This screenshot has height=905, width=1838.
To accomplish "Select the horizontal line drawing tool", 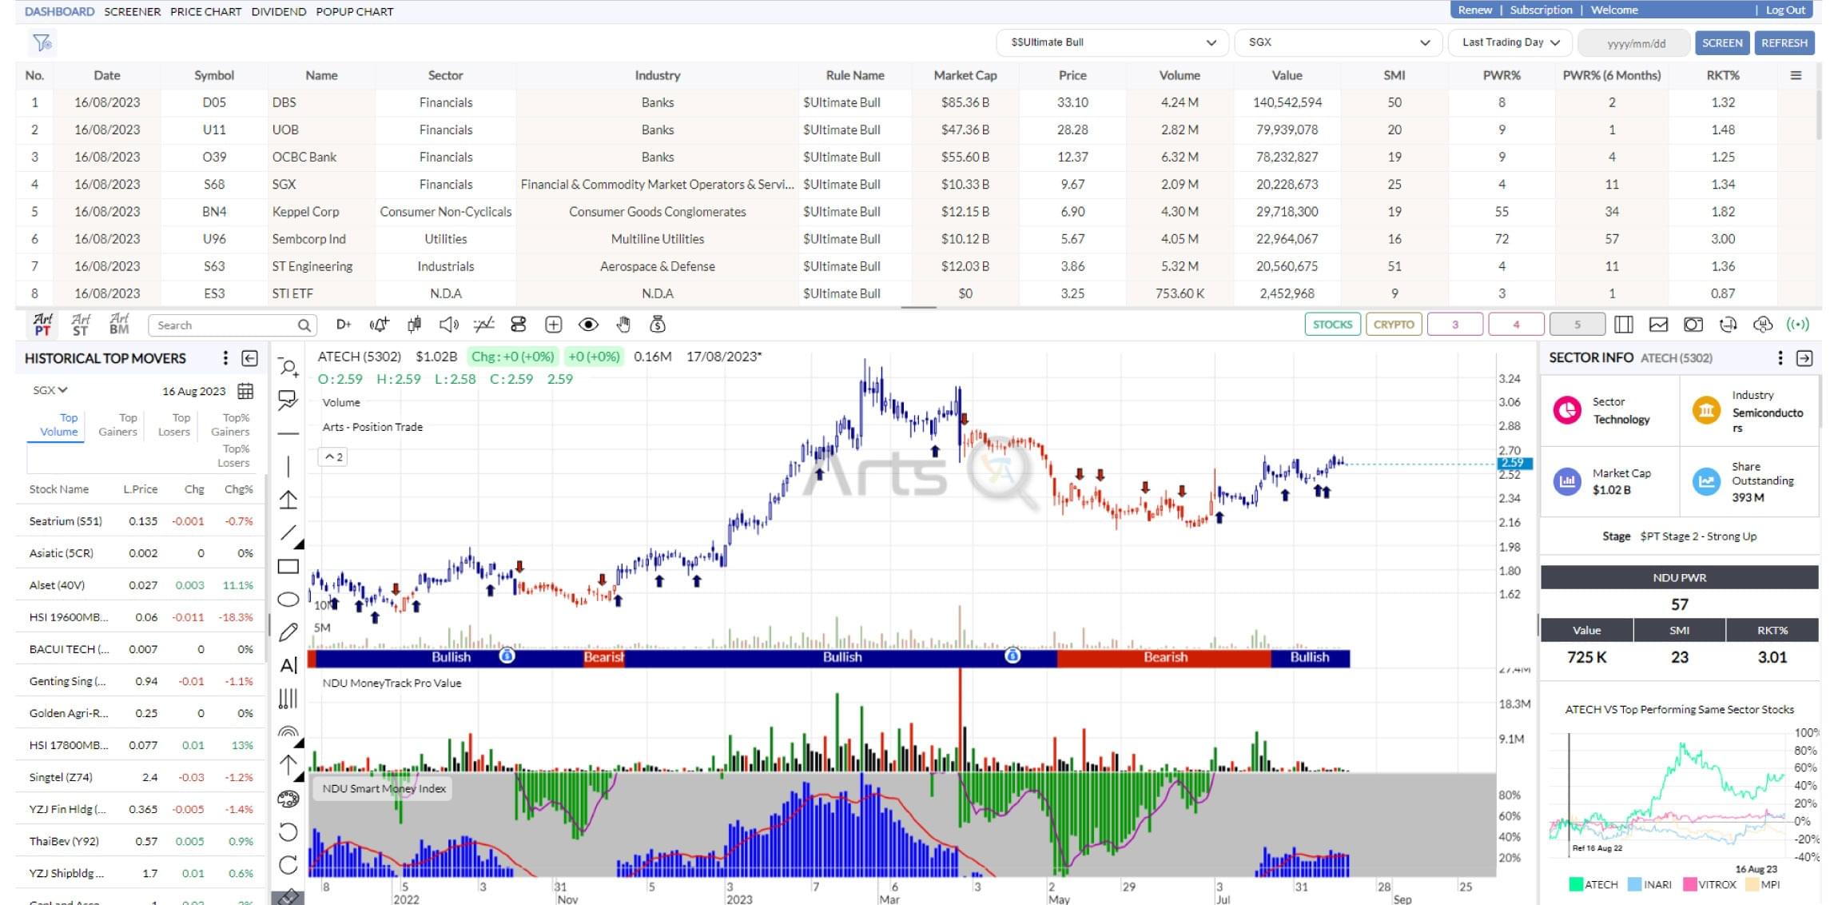I will [x=288, y=433].
